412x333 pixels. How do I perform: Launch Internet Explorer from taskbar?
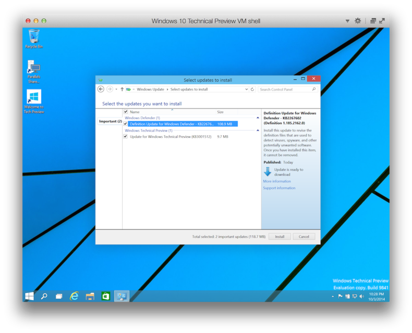pyautogui.click(x=75, y=296)
